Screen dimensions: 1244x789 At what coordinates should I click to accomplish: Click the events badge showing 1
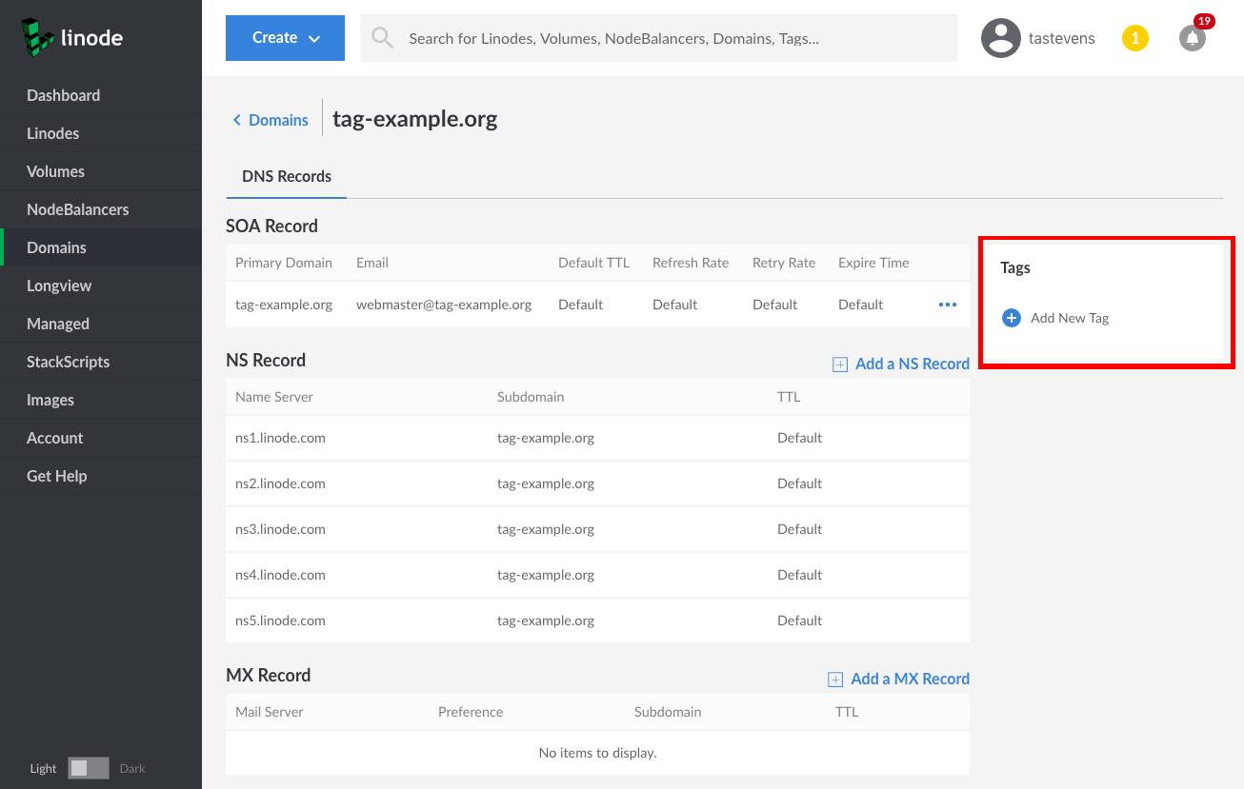[1135, 38]
